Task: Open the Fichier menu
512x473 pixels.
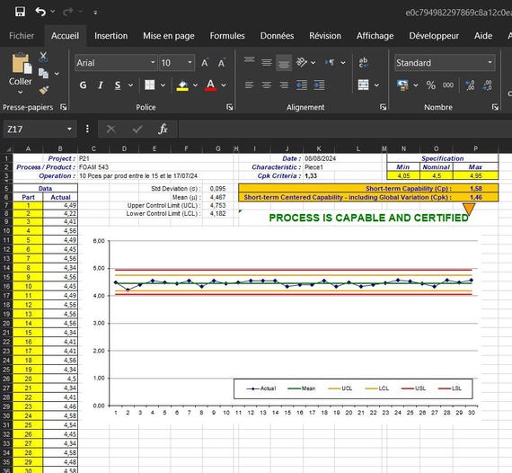Action: click(22, 36)
